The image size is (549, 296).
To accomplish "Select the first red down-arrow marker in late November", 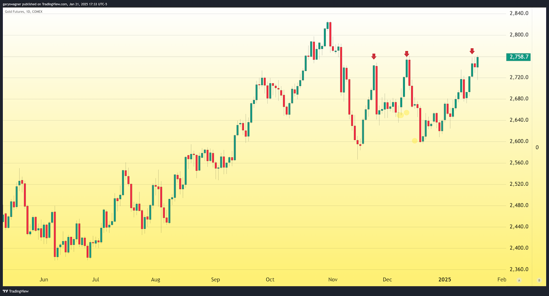I will (x=374, y=56).
